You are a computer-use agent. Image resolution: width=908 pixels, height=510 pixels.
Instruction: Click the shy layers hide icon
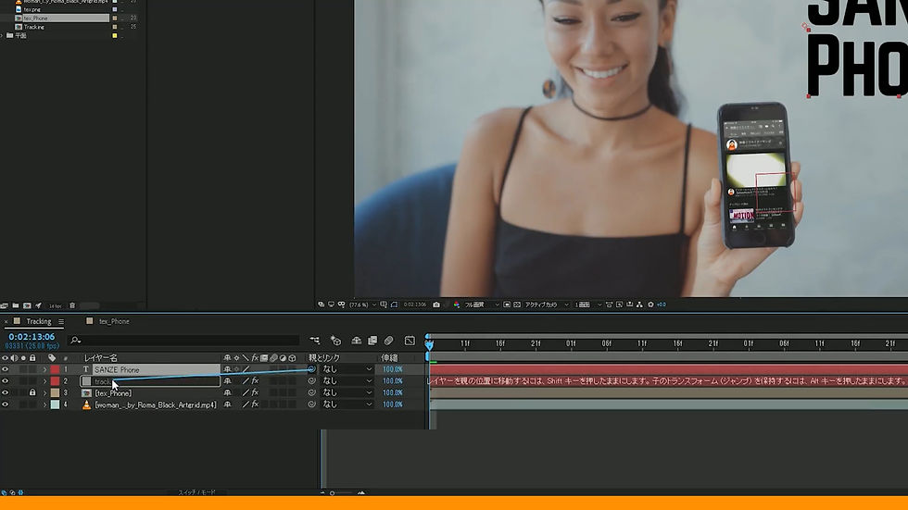356,341
